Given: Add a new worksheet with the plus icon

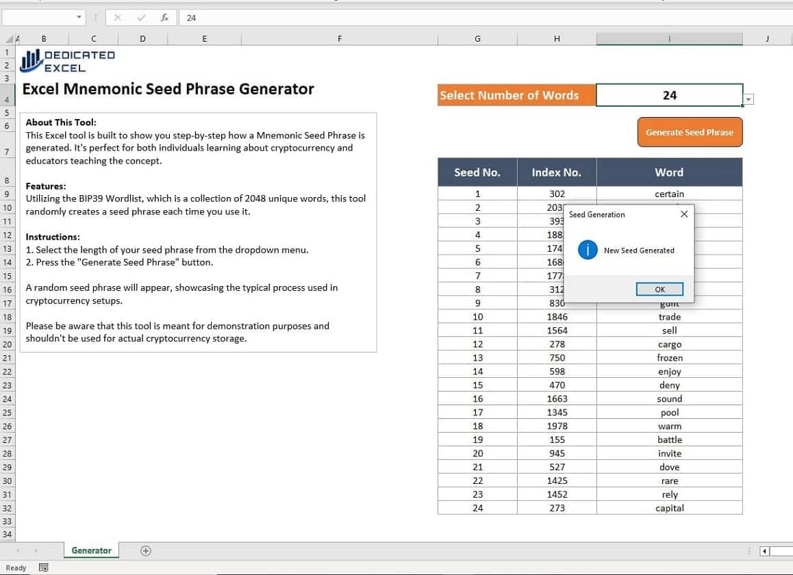Looking at the screenshot, I should (x=145, y=550).
